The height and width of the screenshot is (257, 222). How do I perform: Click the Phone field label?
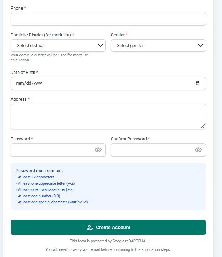(17, 8)
